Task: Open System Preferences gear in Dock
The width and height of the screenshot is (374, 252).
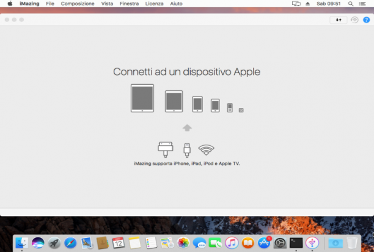Action: click(280, 243)
